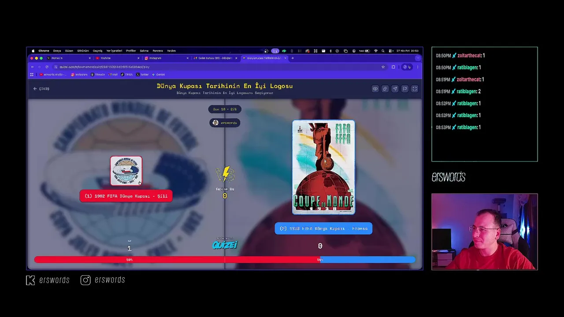Viewport: 564px width, 317px height.
Task: Click the Quizei logo
Action: [225, 244]
